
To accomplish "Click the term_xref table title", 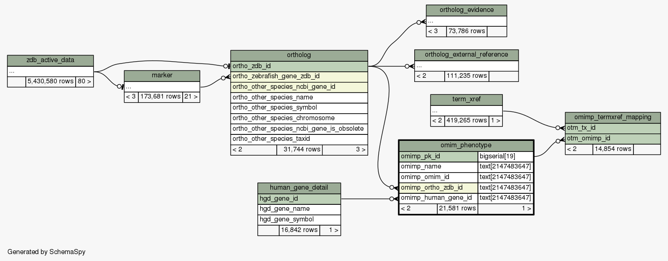I will [466, 100].
